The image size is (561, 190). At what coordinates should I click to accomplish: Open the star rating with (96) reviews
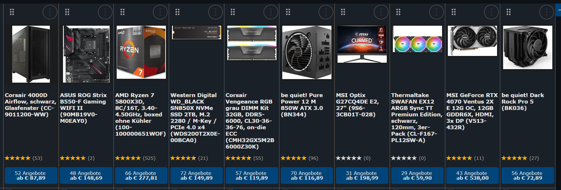(299, 158)
